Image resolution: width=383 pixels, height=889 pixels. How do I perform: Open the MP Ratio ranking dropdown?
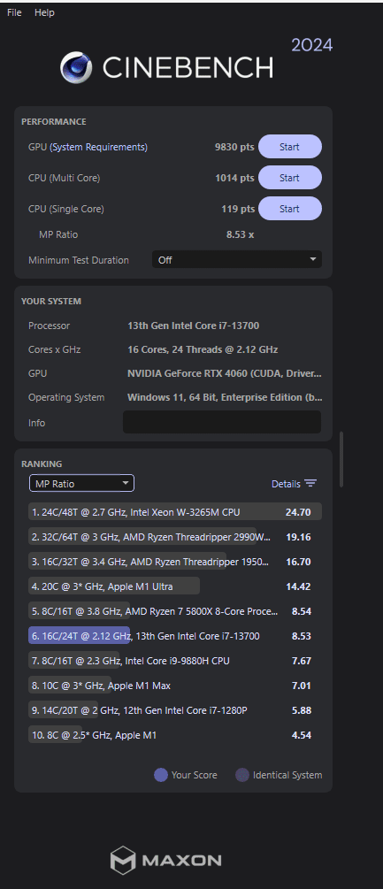[81, 483]
